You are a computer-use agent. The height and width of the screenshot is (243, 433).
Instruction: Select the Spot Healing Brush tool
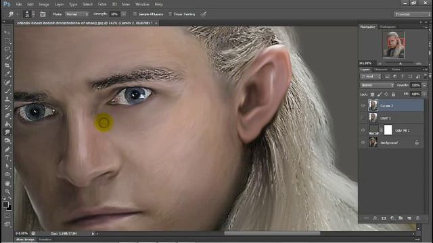click(x=7, y=82)
